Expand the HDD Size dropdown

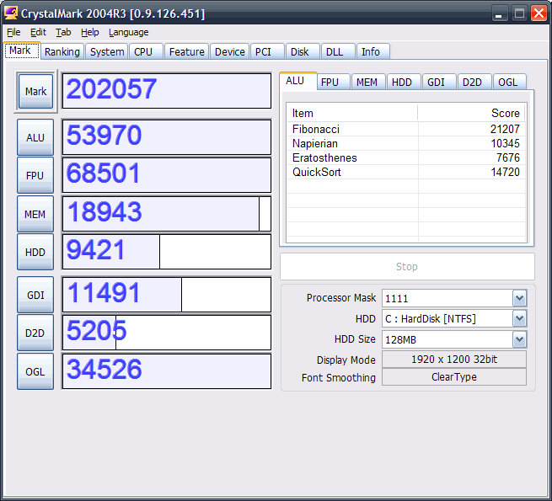click(x=520, y=339)
